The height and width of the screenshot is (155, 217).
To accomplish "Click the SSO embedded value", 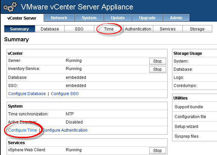I will click(x=76, y=86).
